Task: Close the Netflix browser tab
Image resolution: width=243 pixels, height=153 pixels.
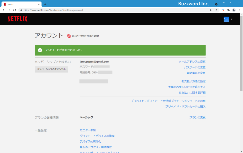Action: [39, 4]
